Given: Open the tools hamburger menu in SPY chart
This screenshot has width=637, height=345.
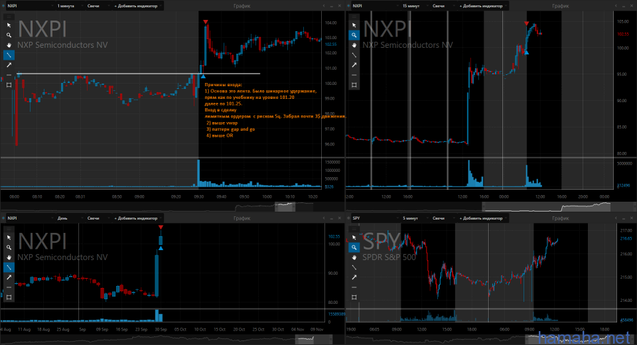Looking at the screenshot, I should point(354,229).
